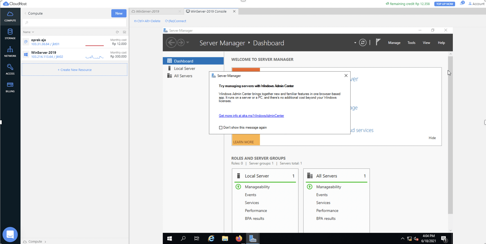Click the (Re)Connect button
The height and width of the screenshot is (244, 486).
(x=176, y=21)
